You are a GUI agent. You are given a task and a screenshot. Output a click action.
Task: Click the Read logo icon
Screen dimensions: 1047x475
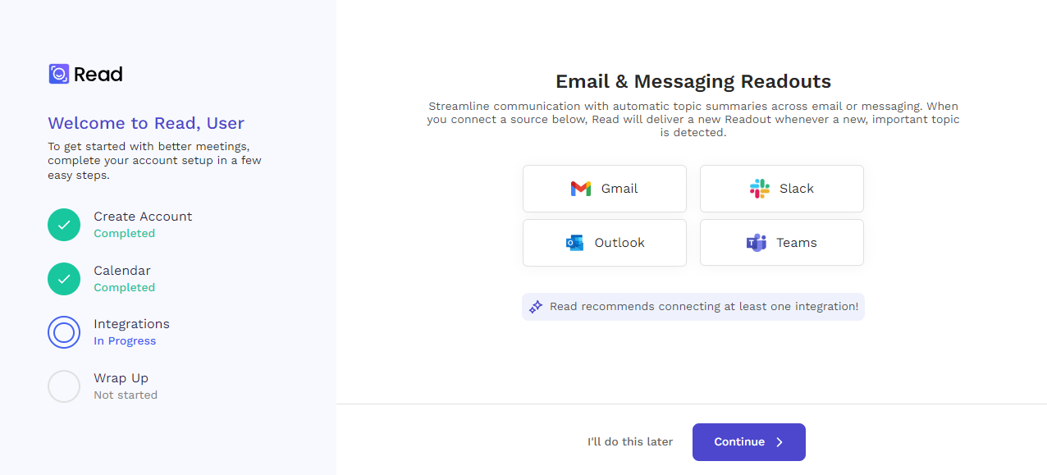[58, 74]
